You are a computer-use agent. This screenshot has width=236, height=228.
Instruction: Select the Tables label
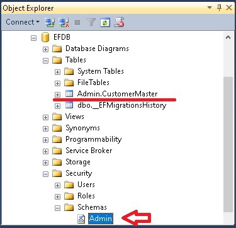click(x=76, y=60)
